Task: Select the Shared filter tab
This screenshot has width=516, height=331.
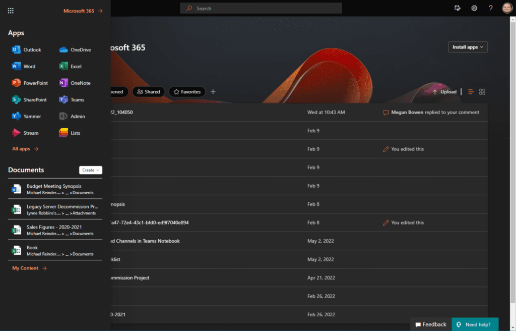Action: [148, 92]
